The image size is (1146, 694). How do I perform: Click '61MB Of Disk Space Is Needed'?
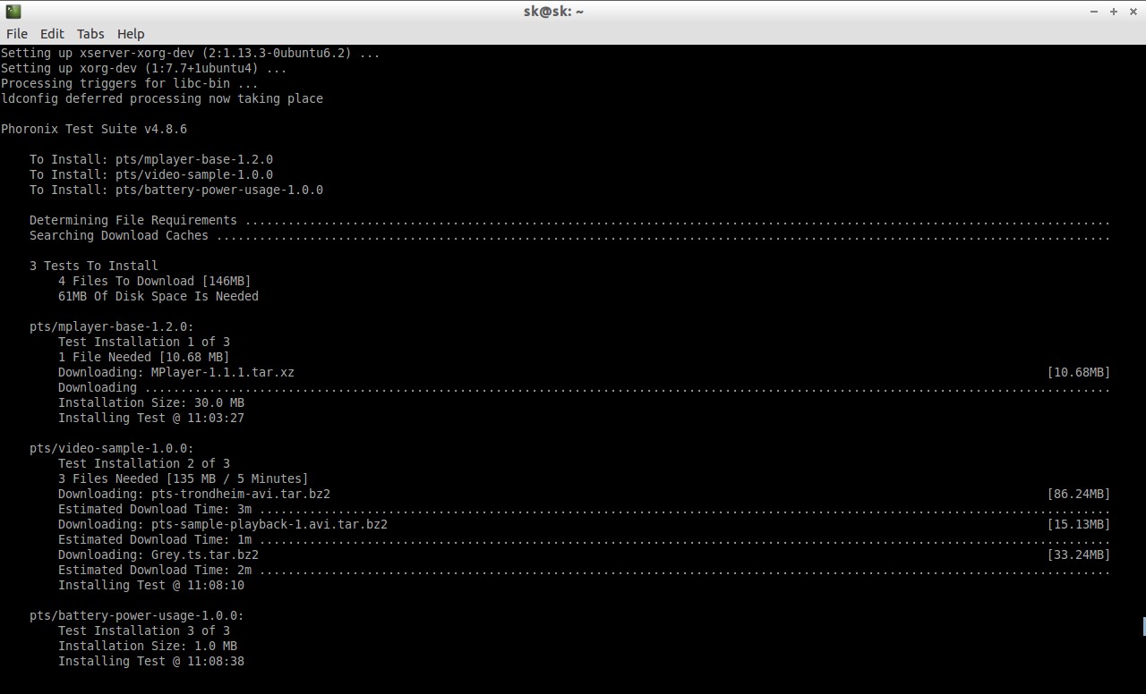tap(158, 296)
